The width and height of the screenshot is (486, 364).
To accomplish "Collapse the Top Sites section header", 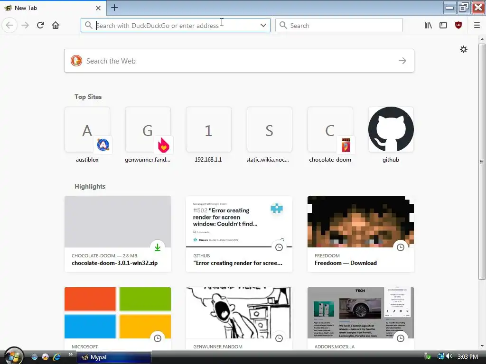I will click(x=88, y=97).
